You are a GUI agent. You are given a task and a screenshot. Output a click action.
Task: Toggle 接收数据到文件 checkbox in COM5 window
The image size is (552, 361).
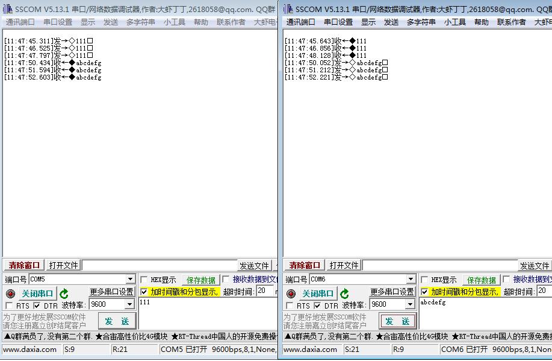click(x=226, y=279)
